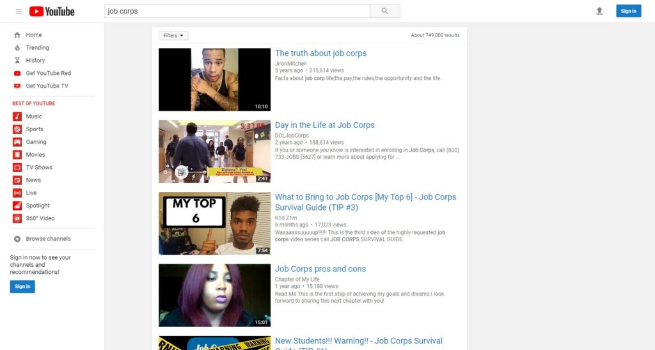Click the Gaming controller icon
This screenshot has width=655, height=350.
pyautogui.click(x=17, y=142)
